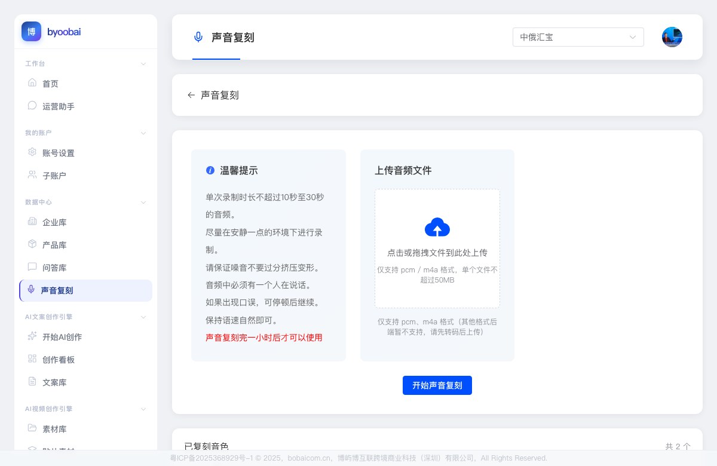The height and width of the screenshot is (466, 717).
Task: Click the 仅支持 pcm / m4a 格式 hint
Action: click(x=437, y=275)
